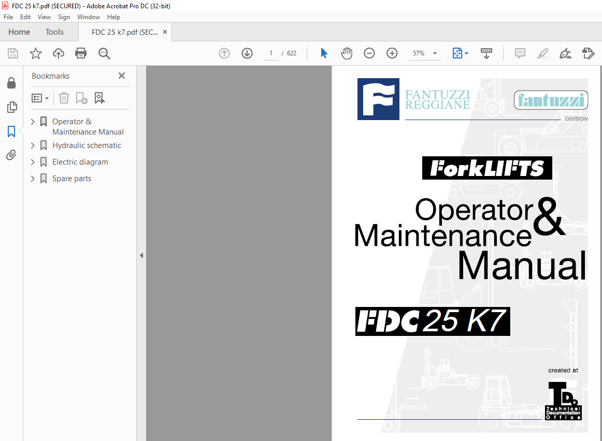
Task: Open the File menu
Action: (8, 17)
